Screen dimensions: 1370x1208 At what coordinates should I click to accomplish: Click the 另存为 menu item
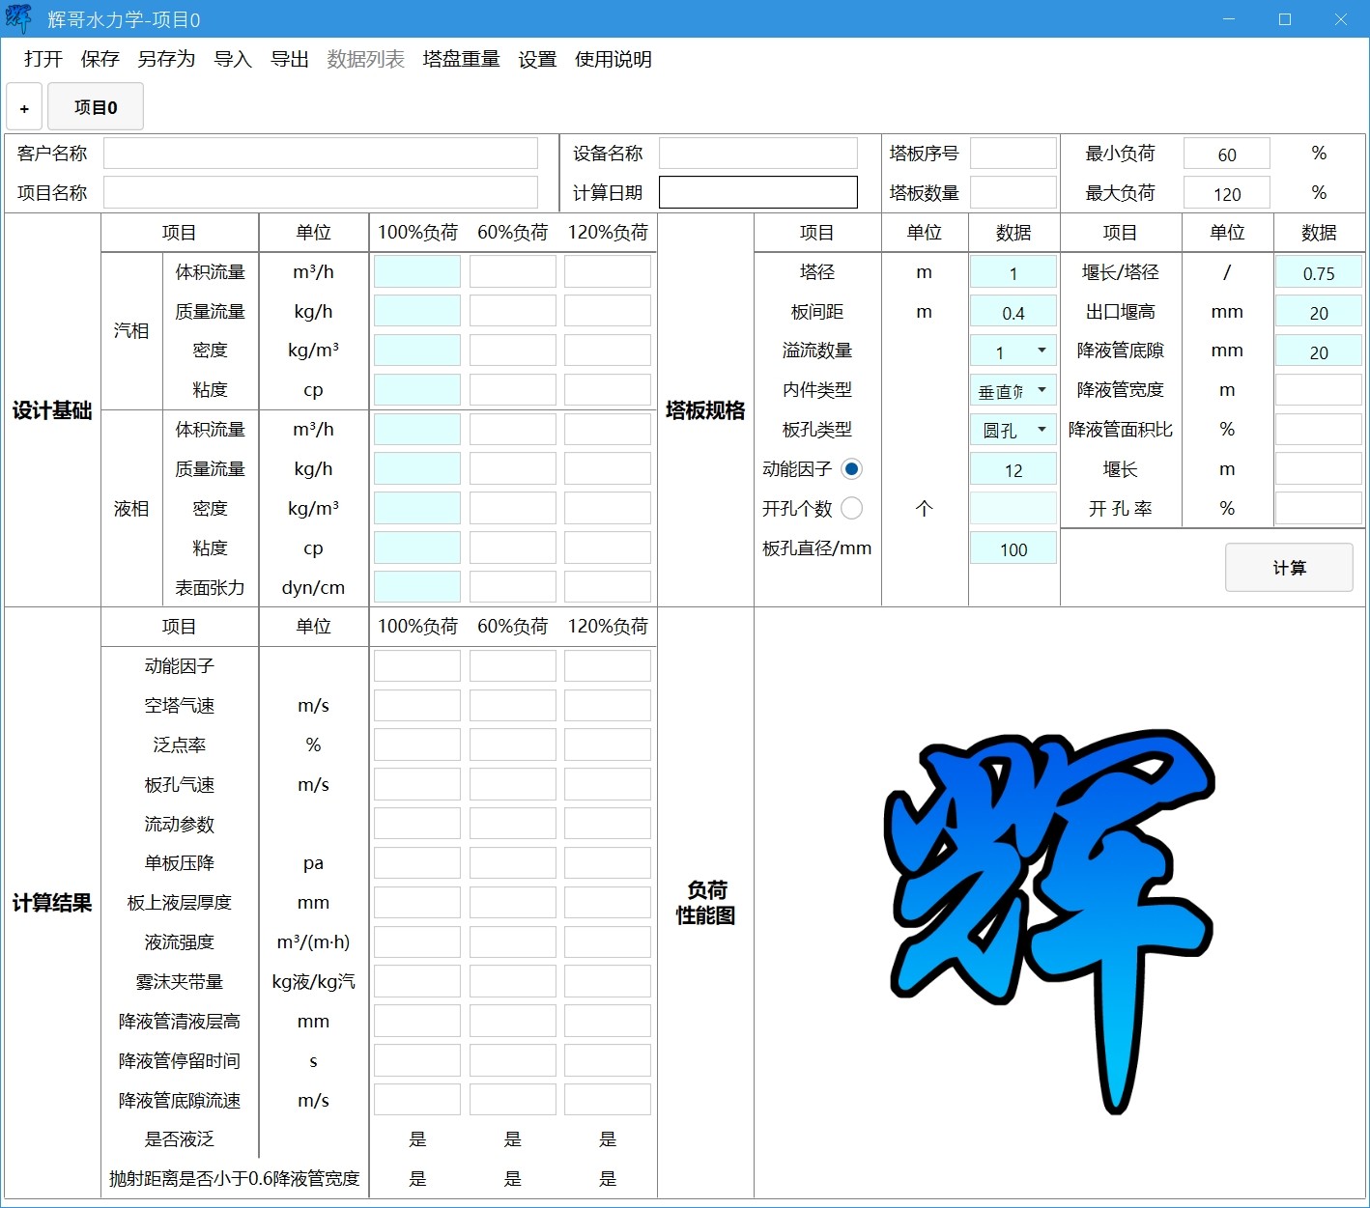166,59
